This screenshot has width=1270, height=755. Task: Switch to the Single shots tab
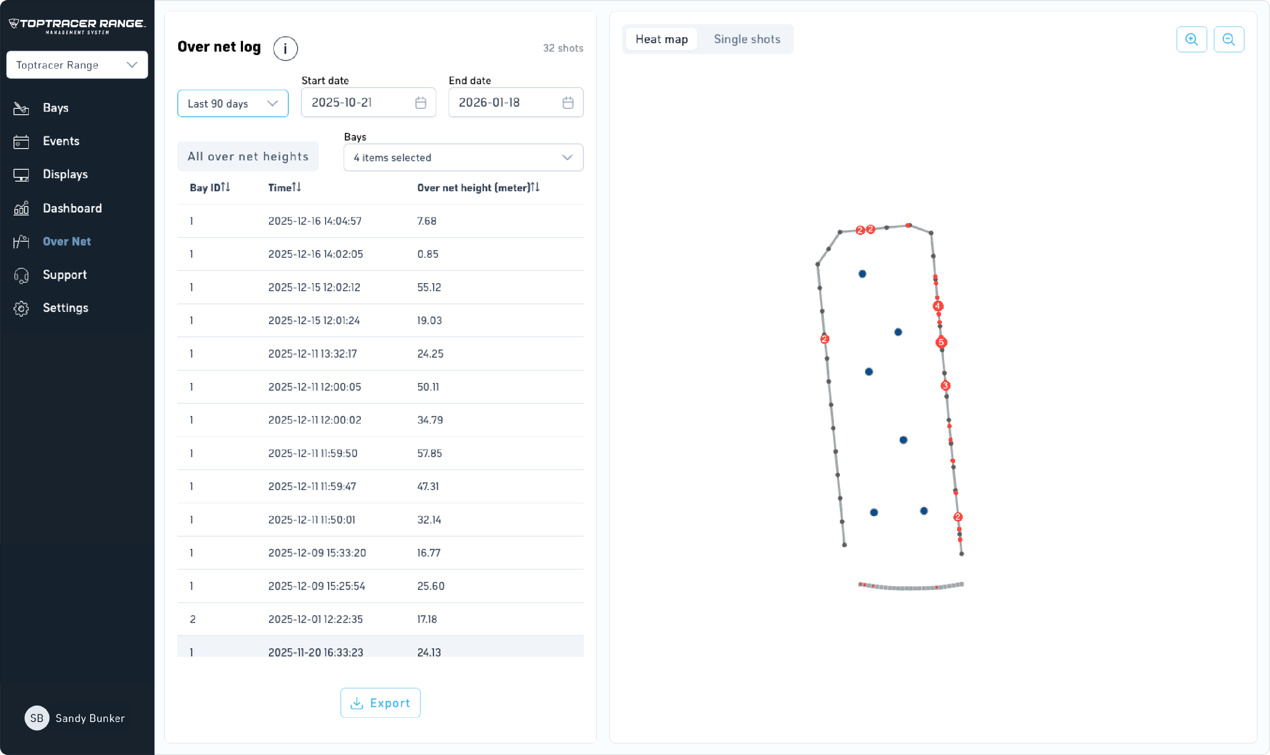click(746, 39)
